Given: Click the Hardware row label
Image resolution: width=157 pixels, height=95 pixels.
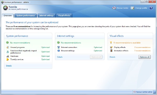Looking at the screenshot, I should click(x=14, y=56).
